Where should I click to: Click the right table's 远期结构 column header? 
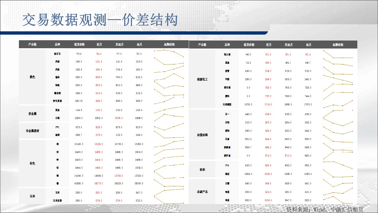[x=338, y=45]
